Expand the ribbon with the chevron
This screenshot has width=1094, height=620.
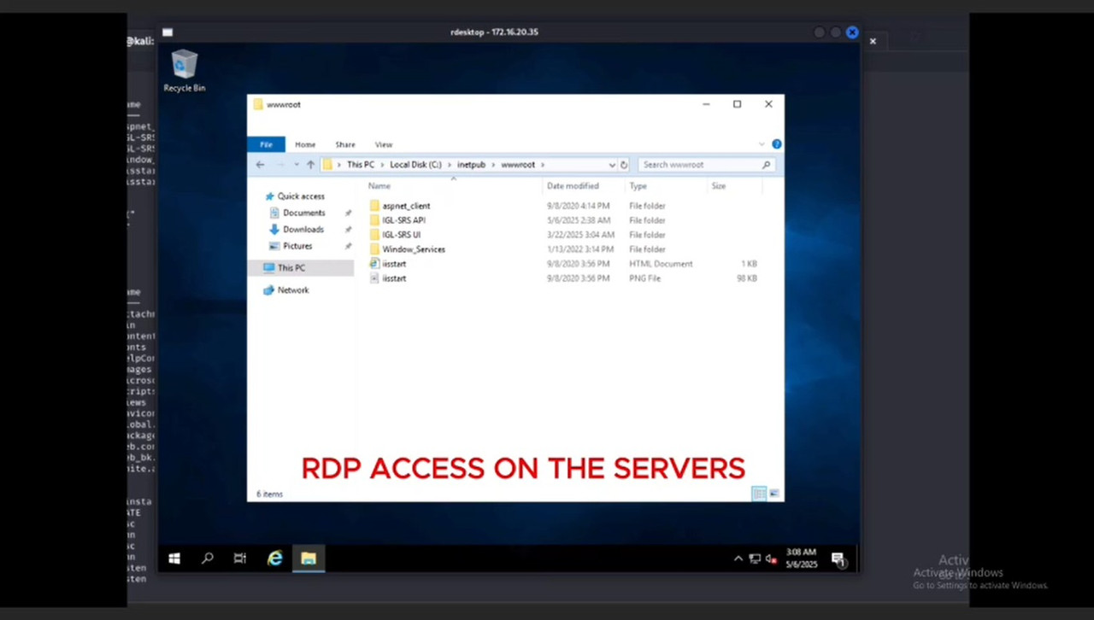[x=762, y=144]
